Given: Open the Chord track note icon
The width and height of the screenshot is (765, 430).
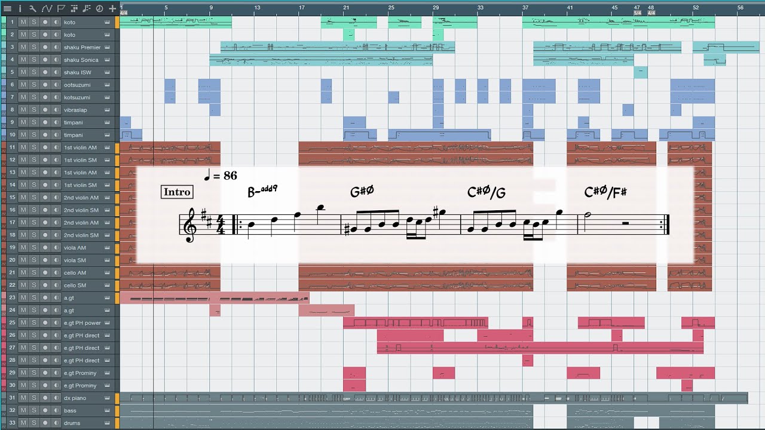Looking at the screenshot, I should (87, 8).
